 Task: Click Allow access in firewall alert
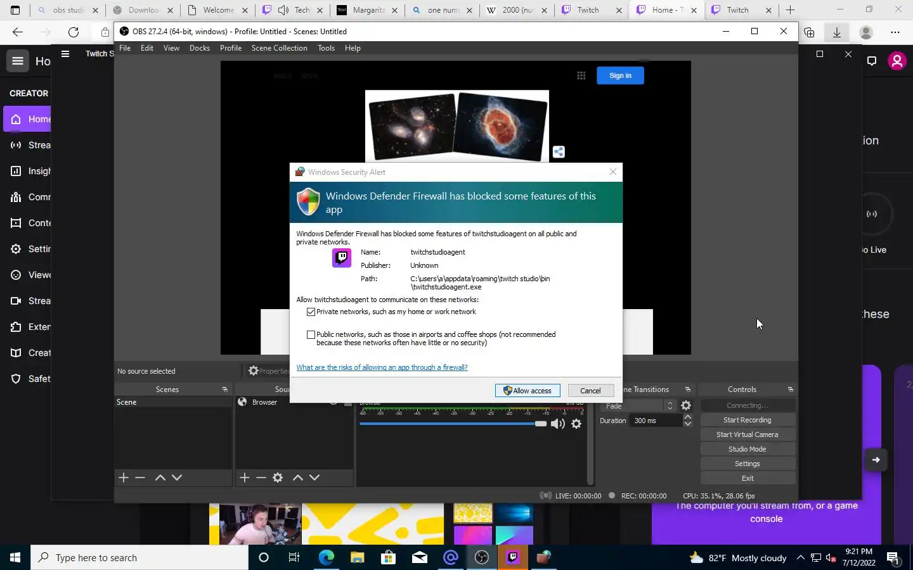pyautogui.click(x=528, y=391)
